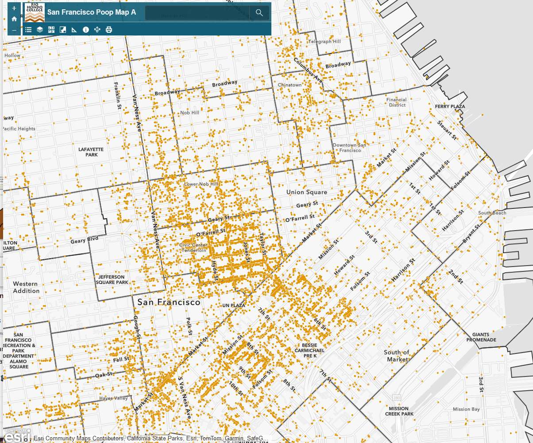This screenshot has height=443, width=533.
Task: Open the Legend list widget
Action: [x=28, y=30]
